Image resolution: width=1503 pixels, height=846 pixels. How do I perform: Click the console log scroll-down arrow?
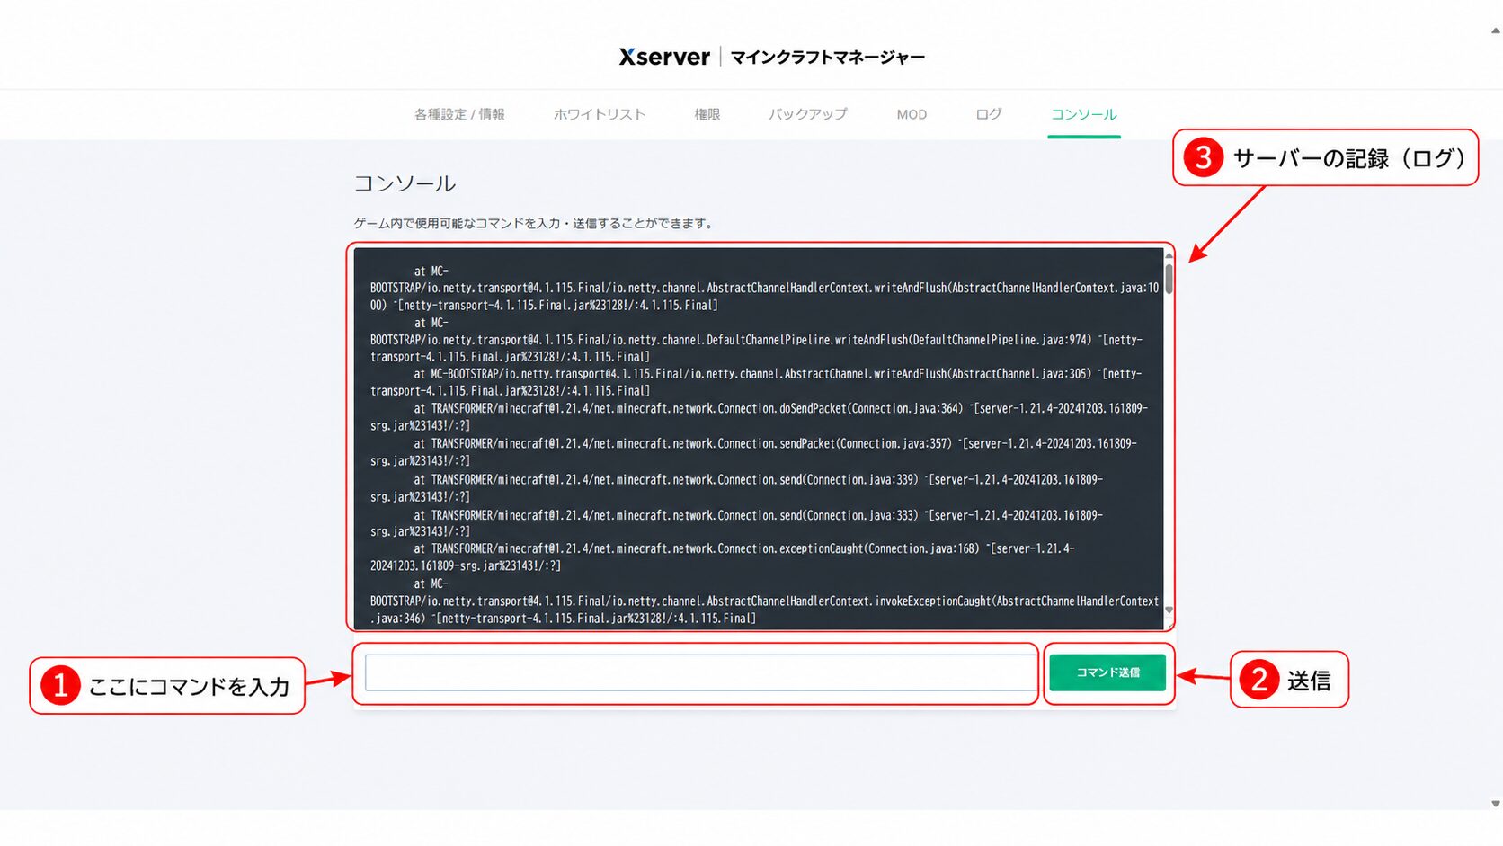pyautogui.click(x=1169, y=610)
